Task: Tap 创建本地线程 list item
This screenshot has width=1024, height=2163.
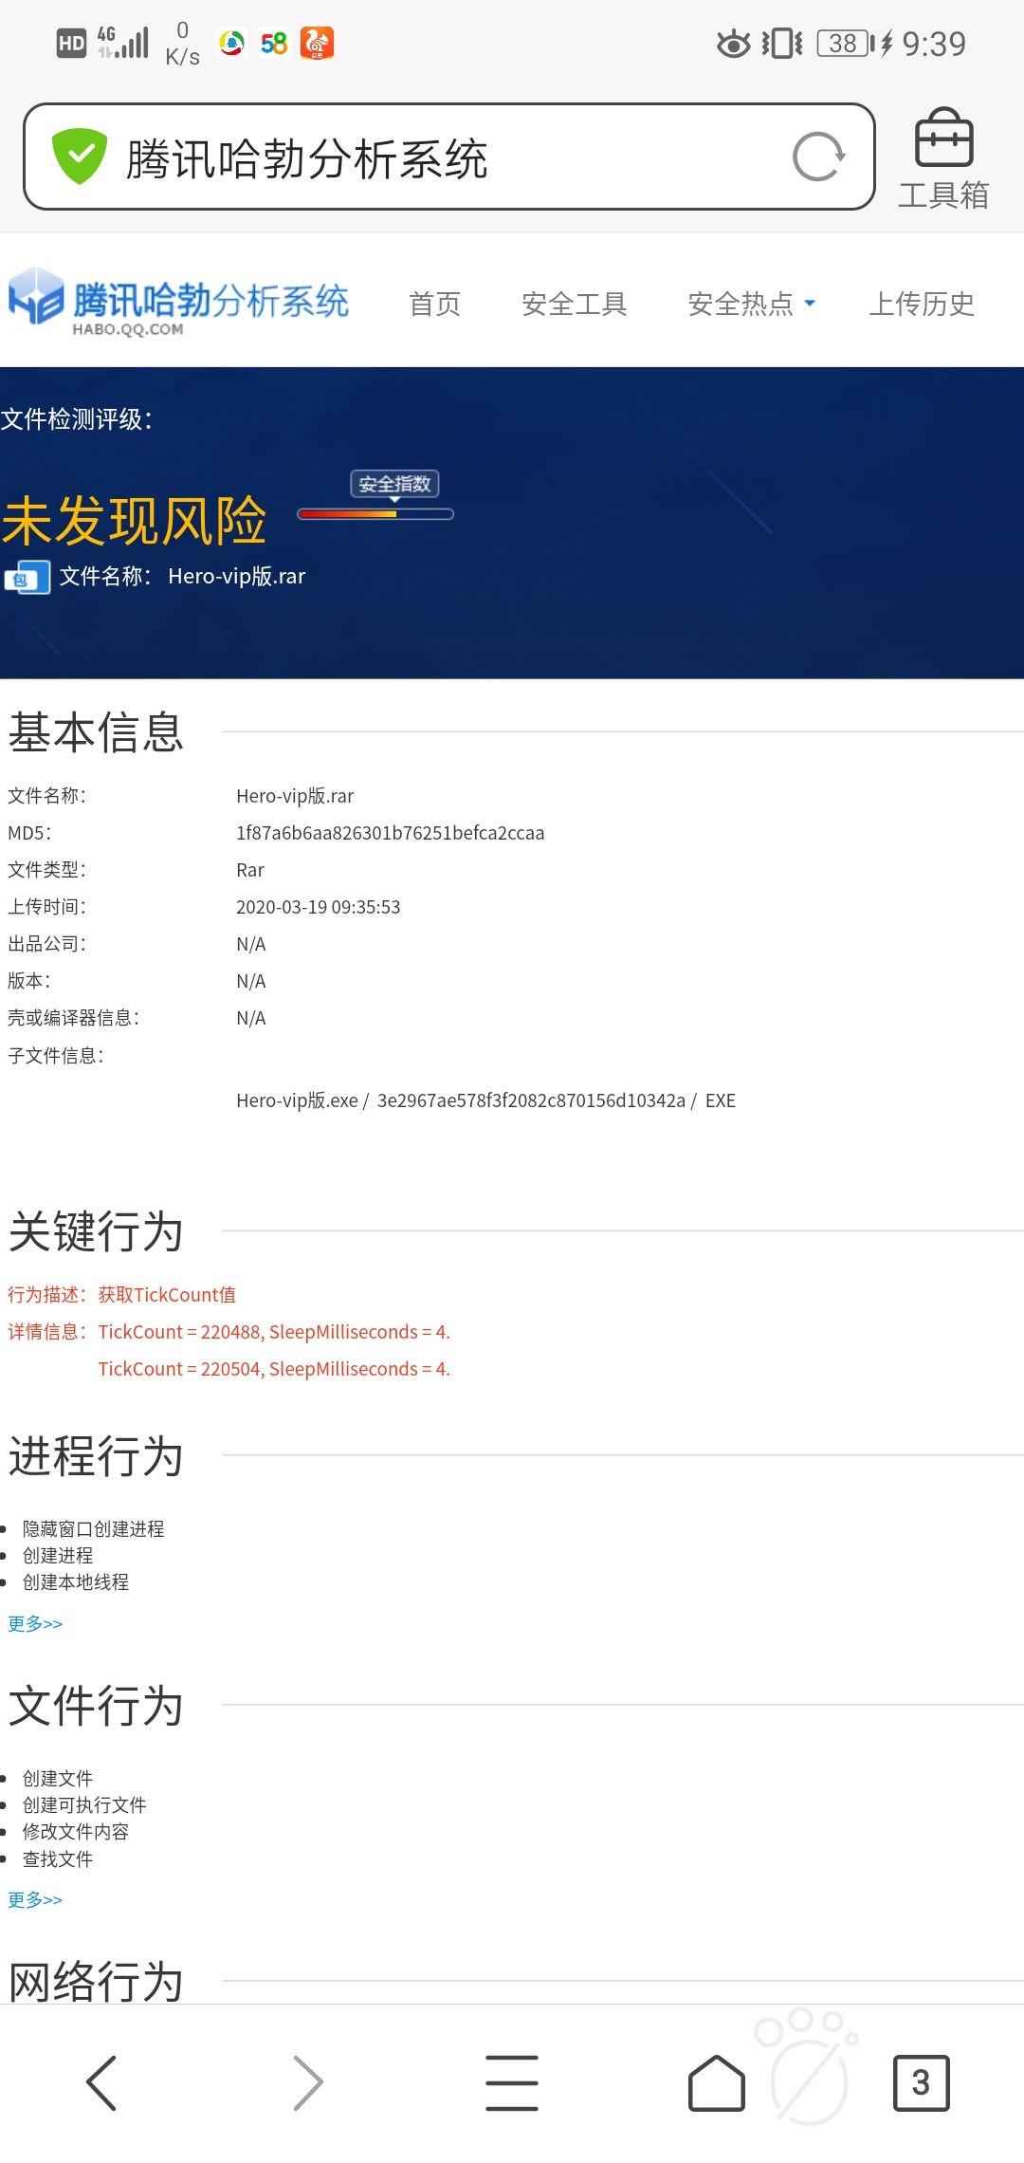Action: [75, 1581]
